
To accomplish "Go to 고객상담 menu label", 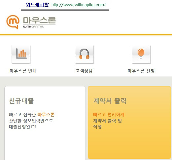I will 84,71.
